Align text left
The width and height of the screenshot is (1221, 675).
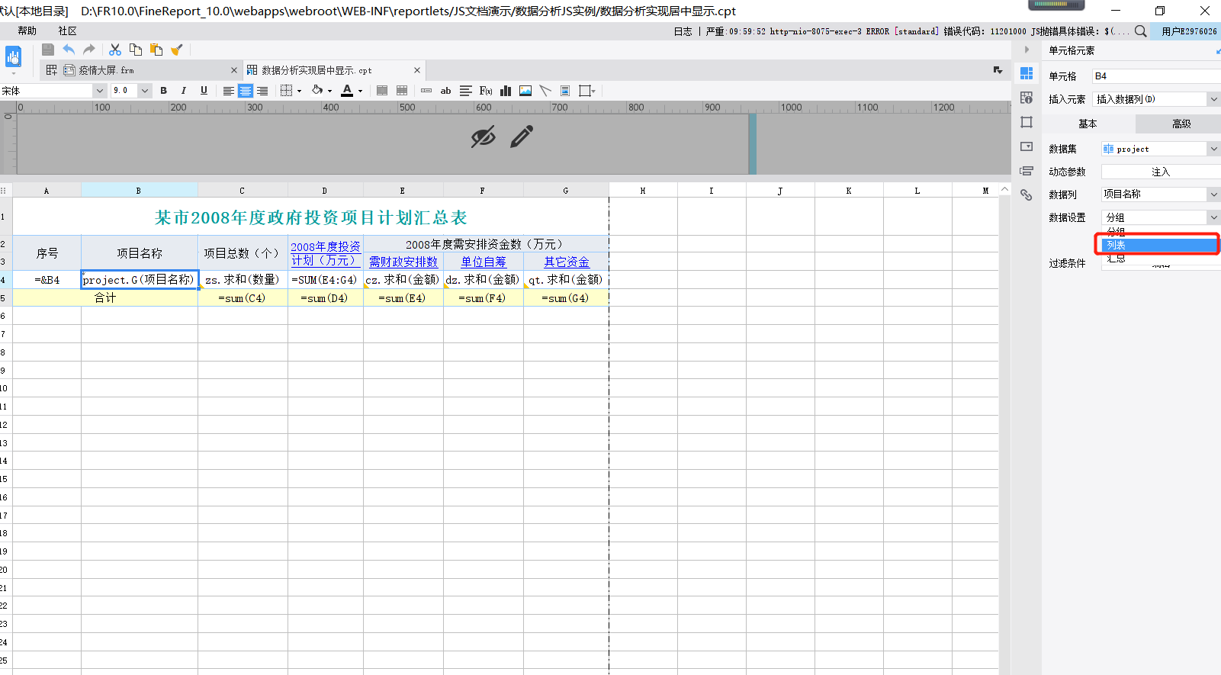228,91
